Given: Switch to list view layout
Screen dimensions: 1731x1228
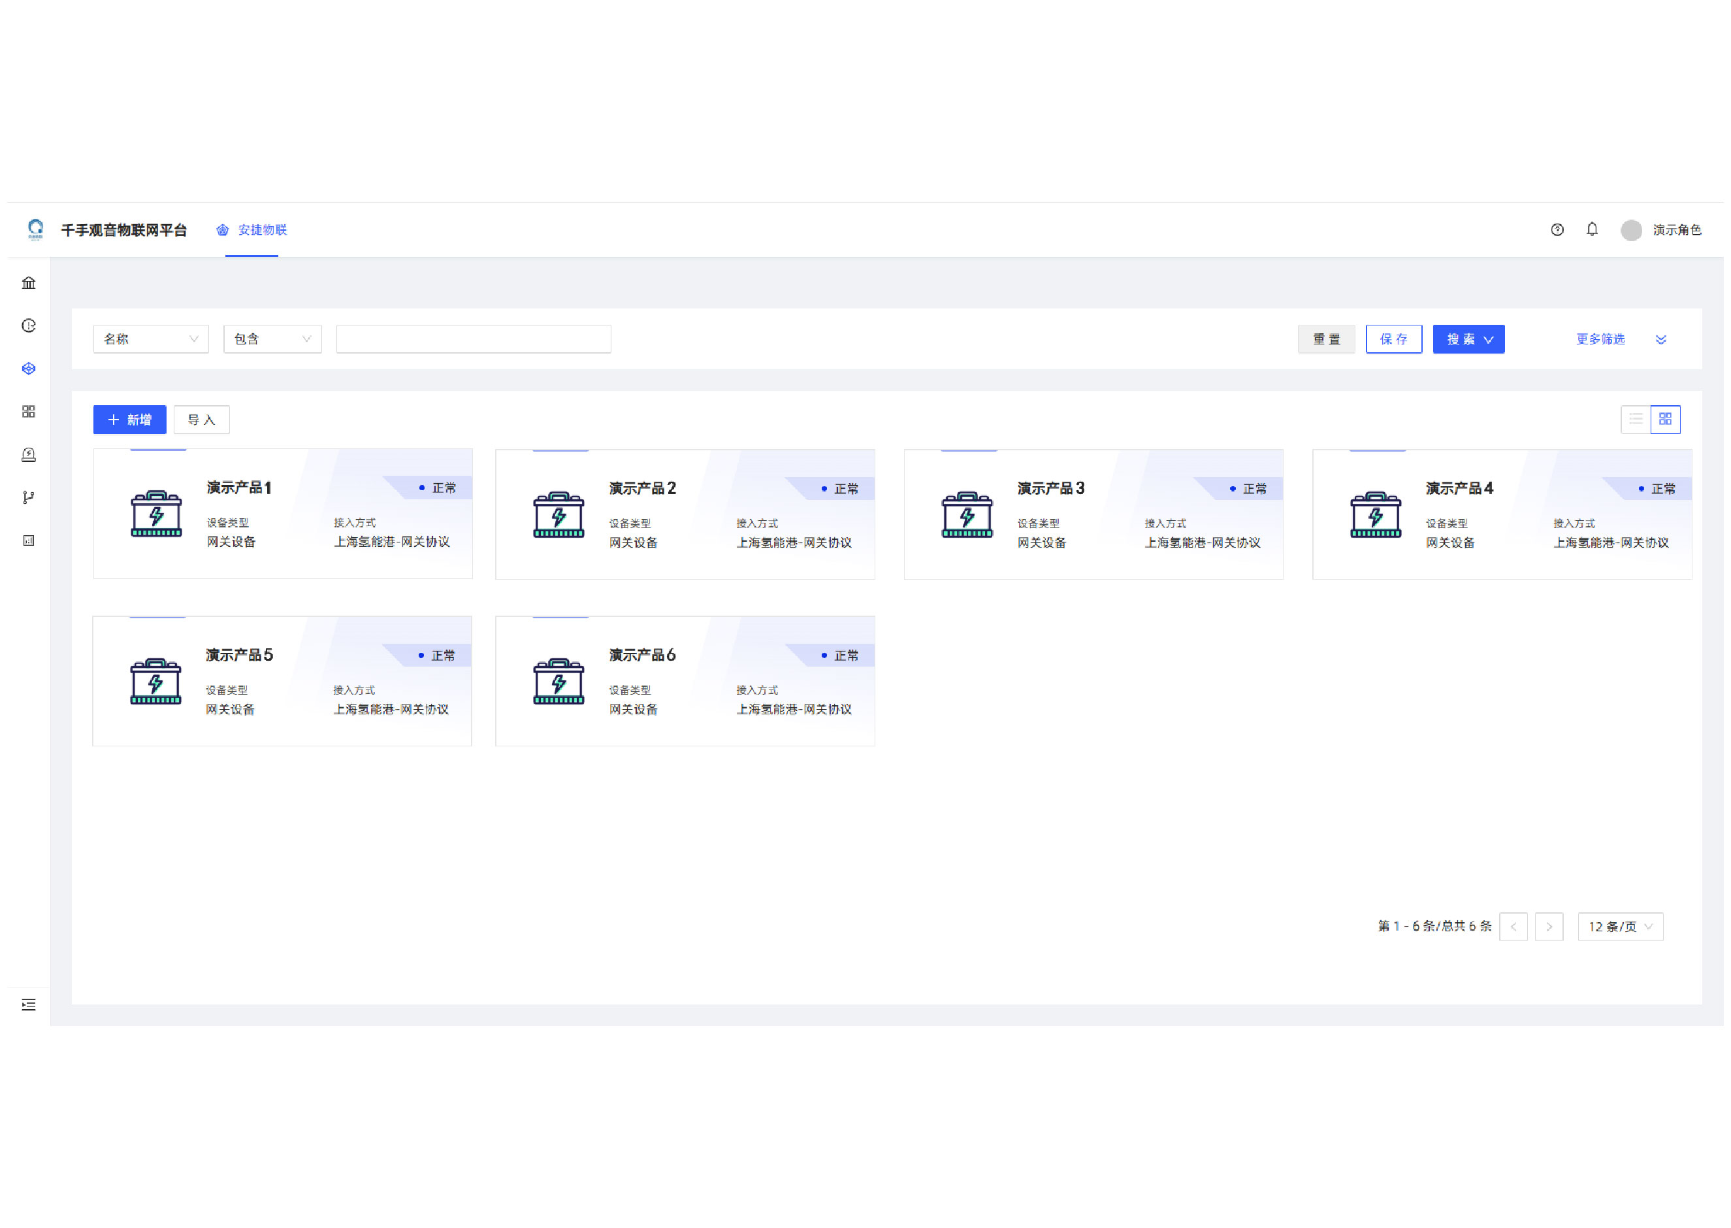Looking at the screenshot, I should (x=1635, y=419).
